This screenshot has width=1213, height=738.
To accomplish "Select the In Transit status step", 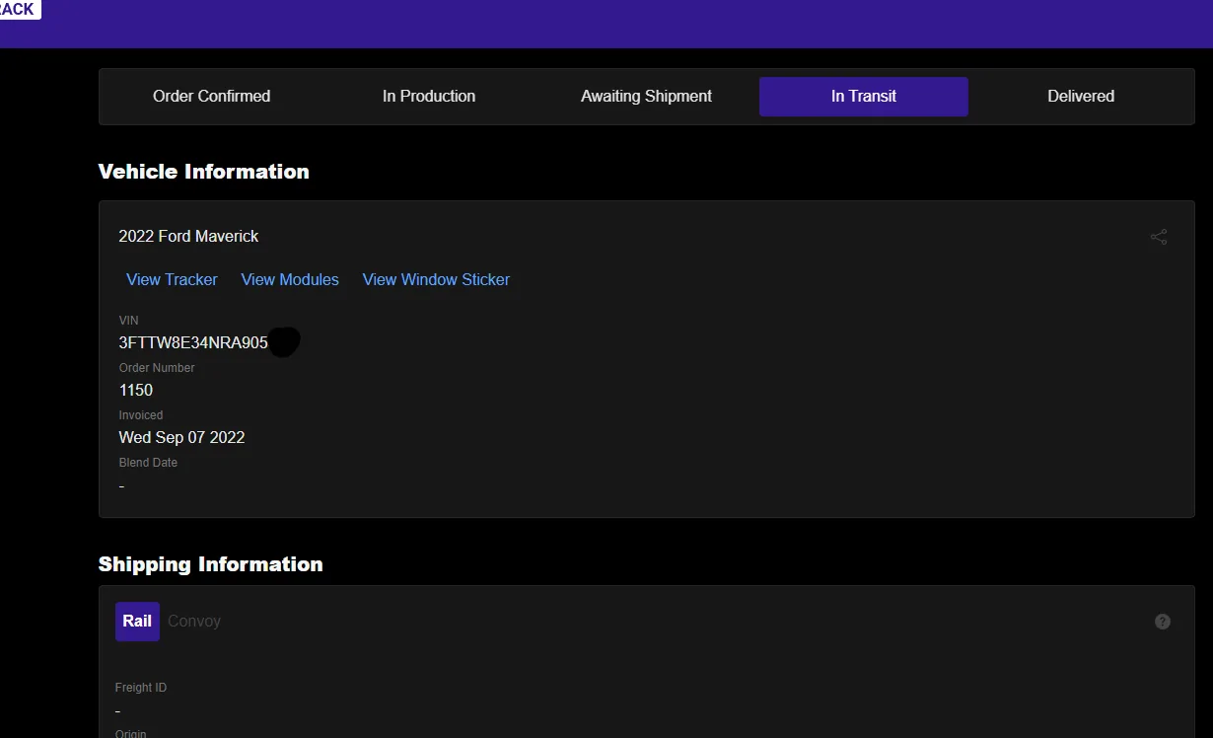I will (x=864, y=97).
